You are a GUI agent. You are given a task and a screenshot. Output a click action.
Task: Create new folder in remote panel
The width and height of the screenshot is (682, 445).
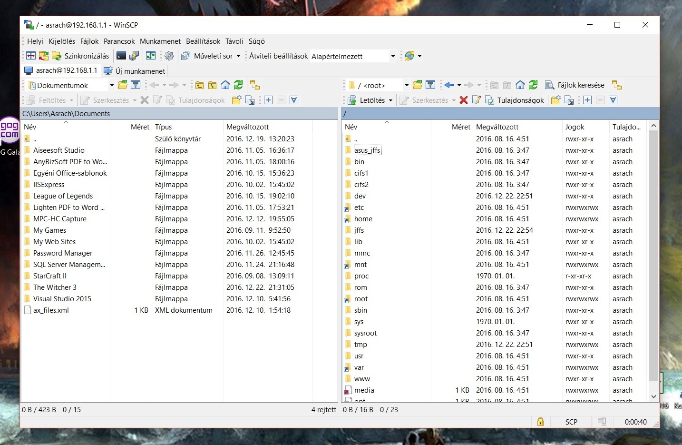(x=555, y=100)
